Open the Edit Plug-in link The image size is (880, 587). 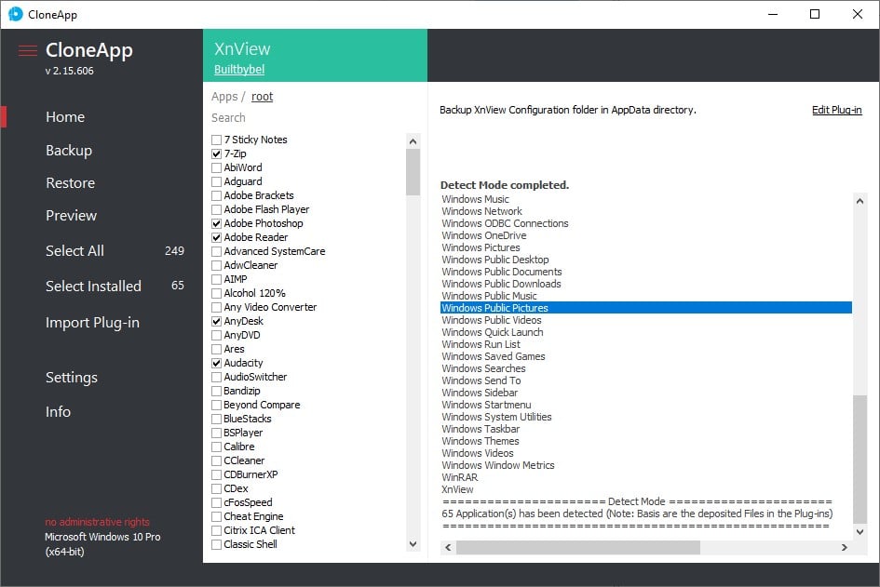point(836,110)
